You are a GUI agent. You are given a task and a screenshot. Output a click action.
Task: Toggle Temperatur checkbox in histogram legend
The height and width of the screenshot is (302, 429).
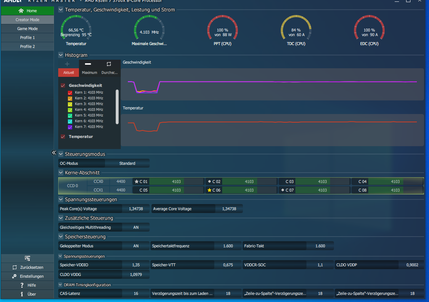(x=63, y=137)
